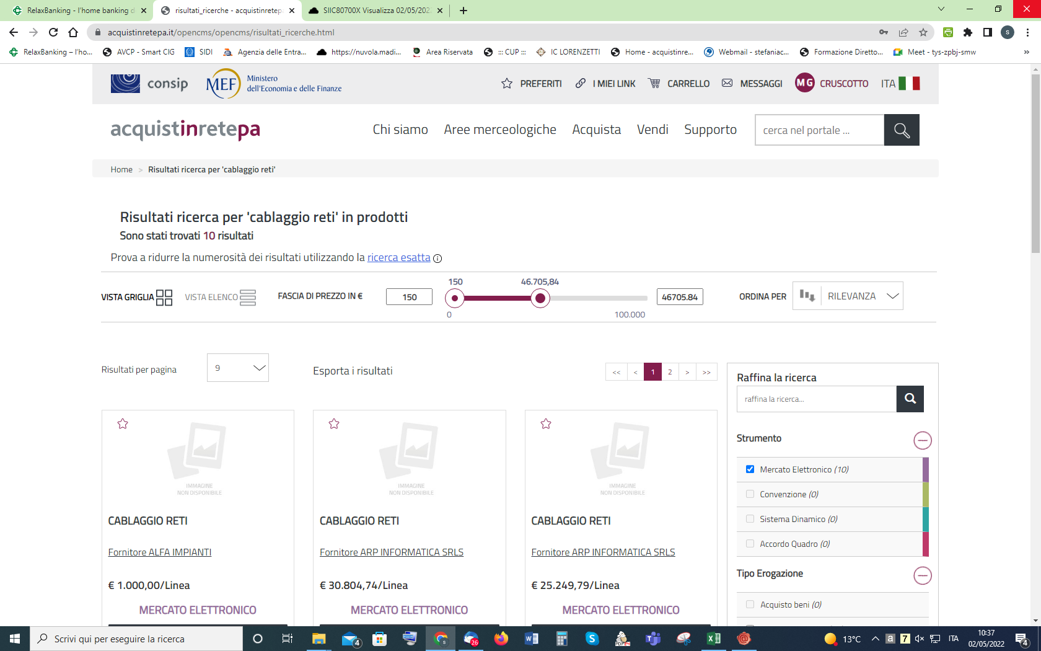The width and height of the screenshot is (1041, 651).
Task: Collapse the Tipo Erogazione filter section
Action: click(923, 575)
